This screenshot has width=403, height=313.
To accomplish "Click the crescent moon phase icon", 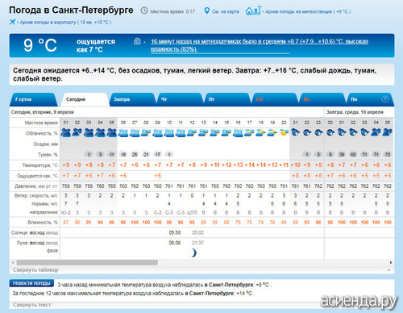I will (193, 252).
